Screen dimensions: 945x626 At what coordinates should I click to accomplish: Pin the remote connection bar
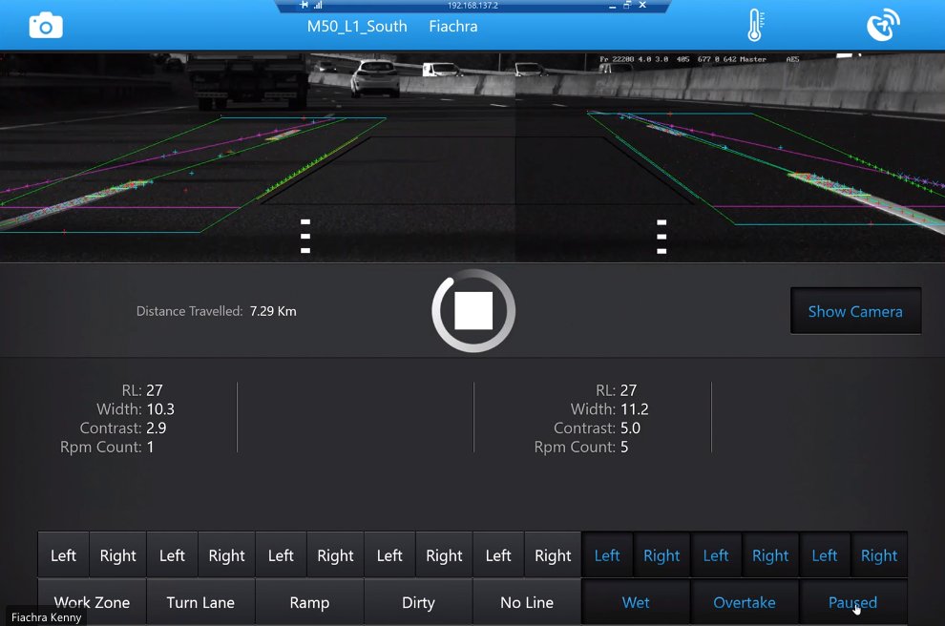[304, 5]
